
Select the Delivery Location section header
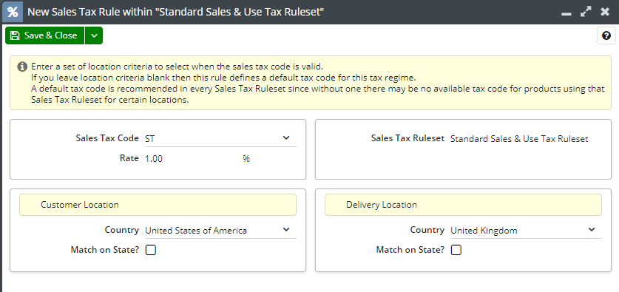coord(463,205)
